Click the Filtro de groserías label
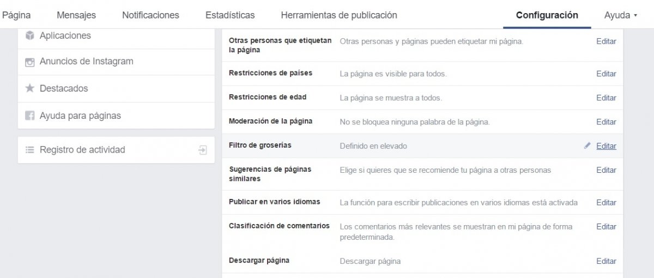 [x=260, y=146]
